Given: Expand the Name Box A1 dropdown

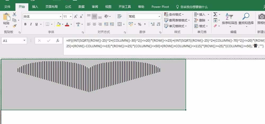Looking at the screenshot, I should tap(24, 40).
